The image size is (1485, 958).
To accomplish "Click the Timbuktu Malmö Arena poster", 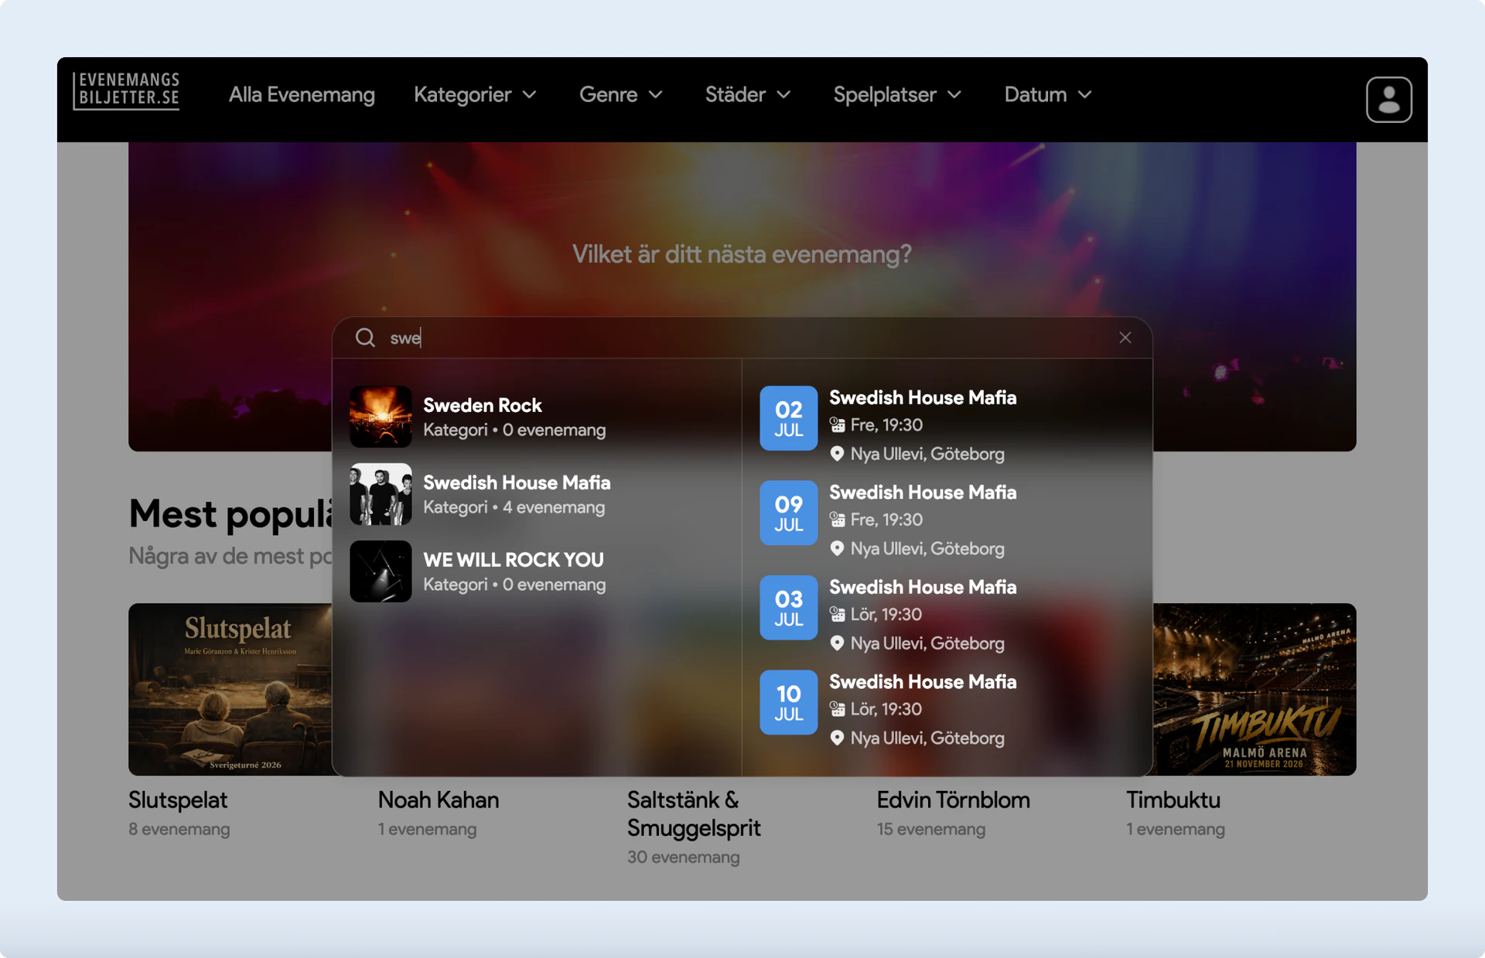I will tap(1255, 689).
